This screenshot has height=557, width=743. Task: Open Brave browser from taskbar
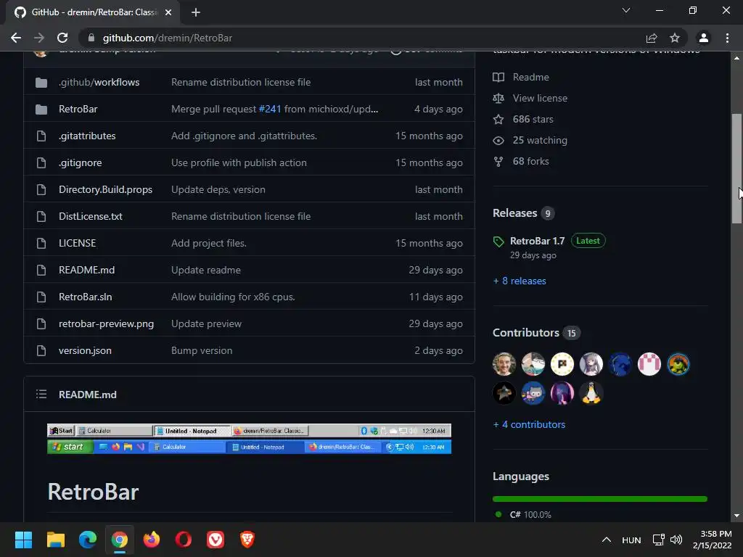247,540
